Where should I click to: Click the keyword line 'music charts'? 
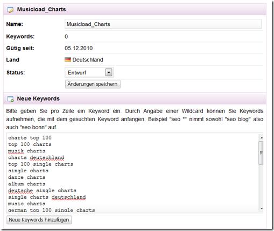click(x=27, y=204)
